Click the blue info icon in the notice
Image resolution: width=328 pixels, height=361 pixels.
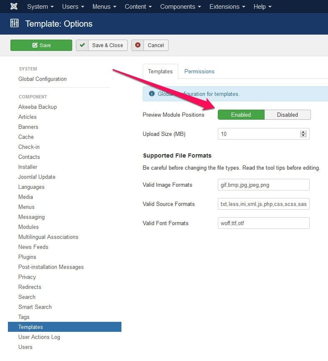[151, 94]
